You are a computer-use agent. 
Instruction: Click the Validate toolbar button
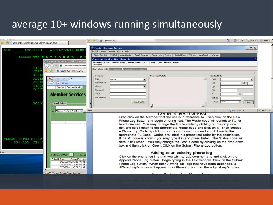click(192, 55)
